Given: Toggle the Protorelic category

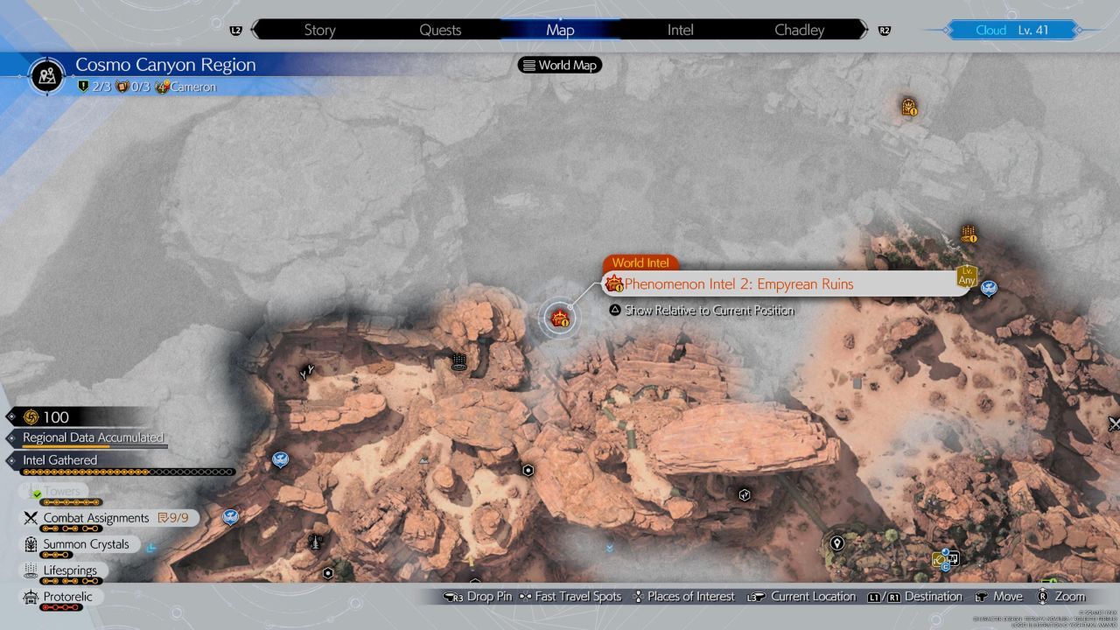Looking at the screenshot, I should coord(60,597).
